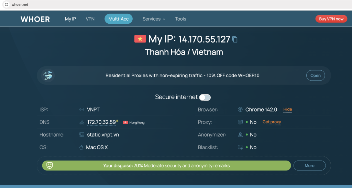Expand the Services dropdown menu
Viewport: 352px width, 188px height.
click(x=154, y=19)
